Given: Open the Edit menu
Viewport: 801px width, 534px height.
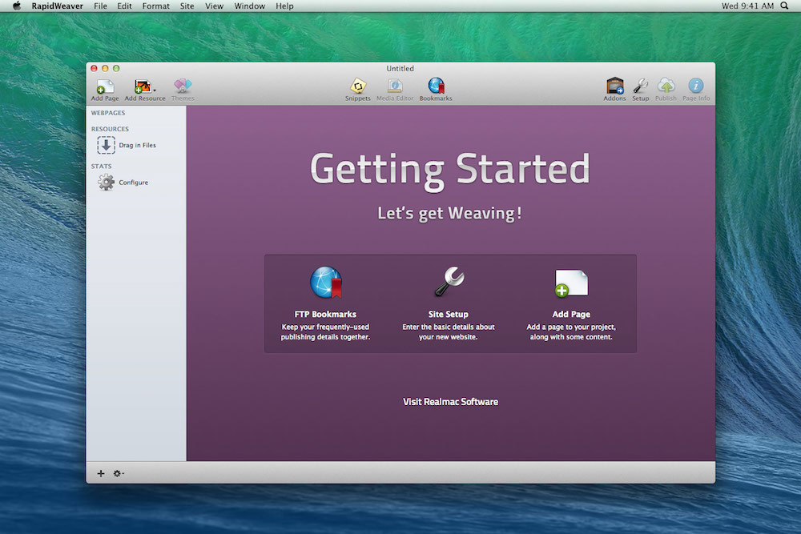Looking at the screenshot, I should click(x=124, y=6).
